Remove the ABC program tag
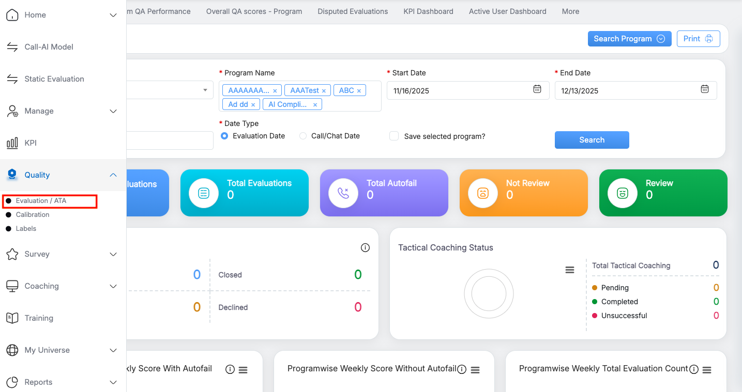The image size is (742, 392). point(359,91)
